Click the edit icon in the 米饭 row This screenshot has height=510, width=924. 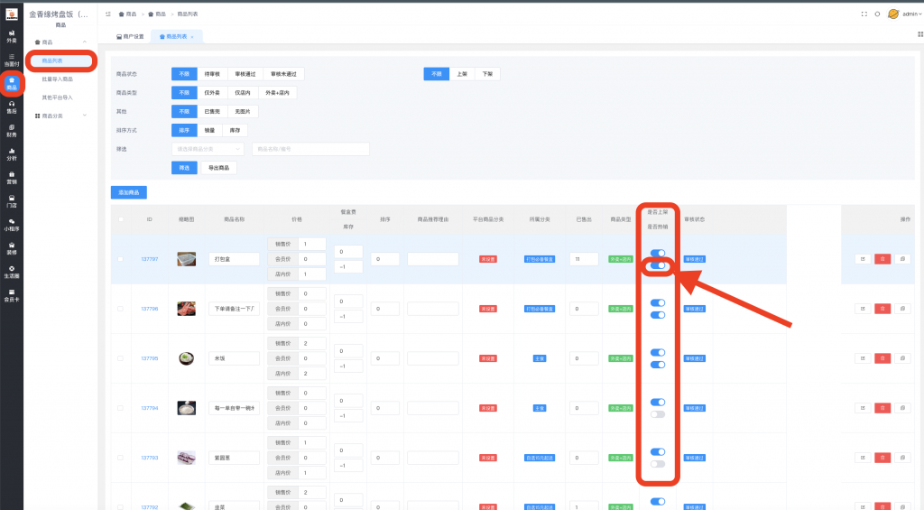click(x=864, y=358)
